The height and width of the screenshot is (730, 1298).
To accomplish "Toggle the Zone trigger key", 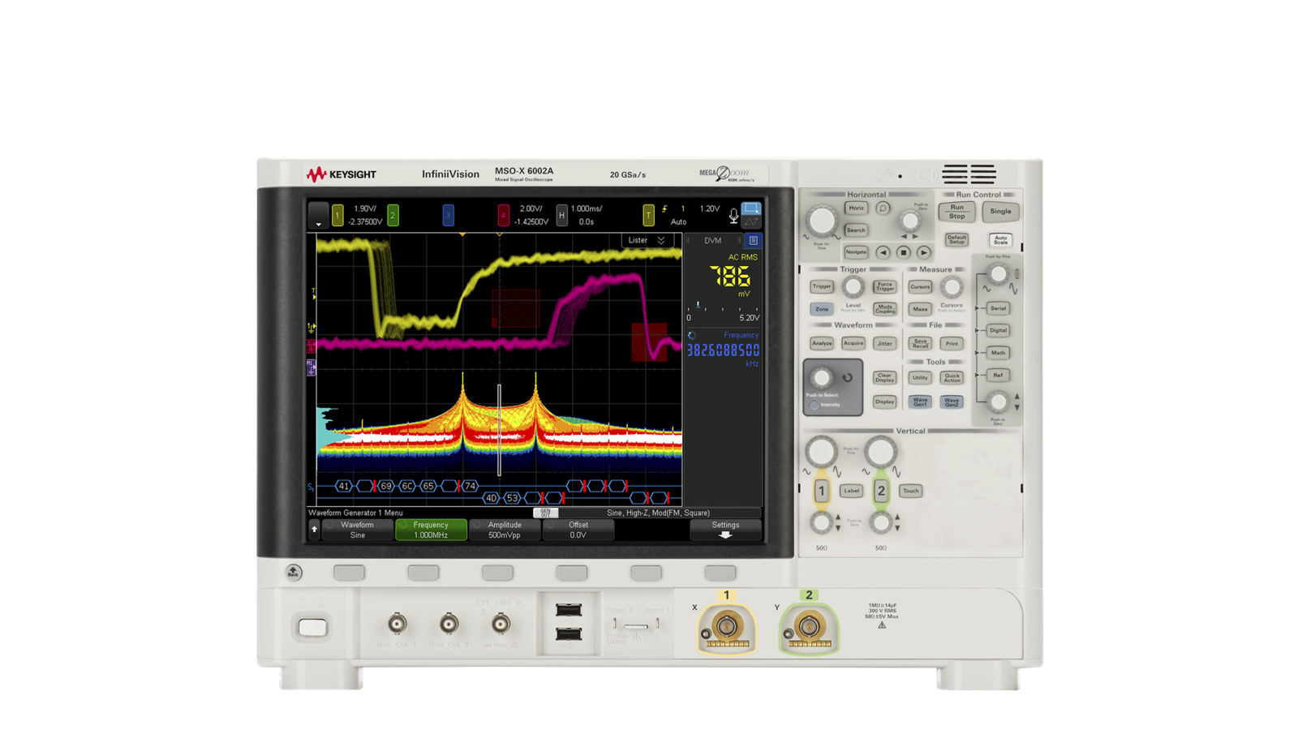I will click(x=822, y=308).
